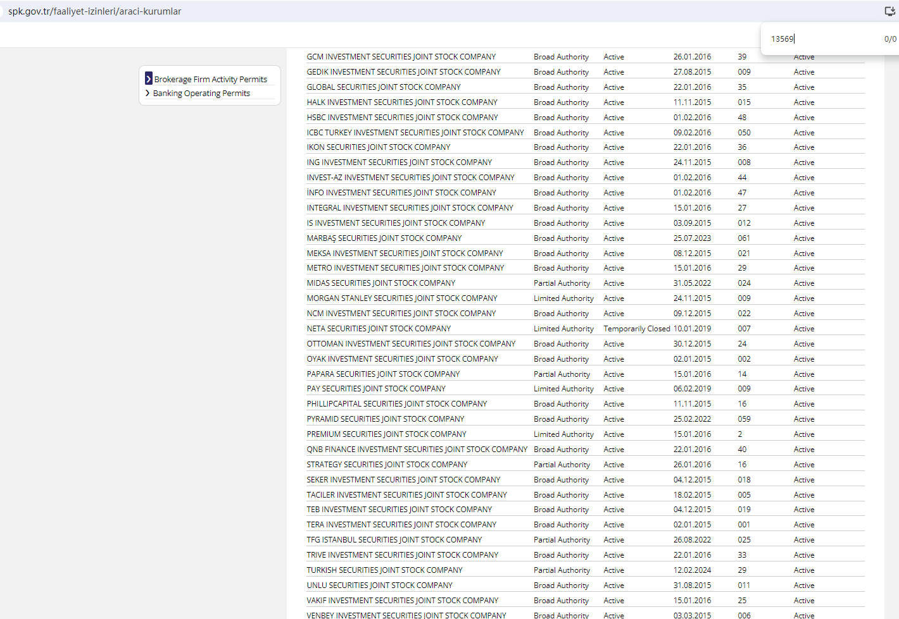The width and height of the screenshot is (899, 619).
Task: Click MARBAŞ SECURITIES JOINT STOCK COMPANY
Action: pyautogui.click(x=384, y=238)
